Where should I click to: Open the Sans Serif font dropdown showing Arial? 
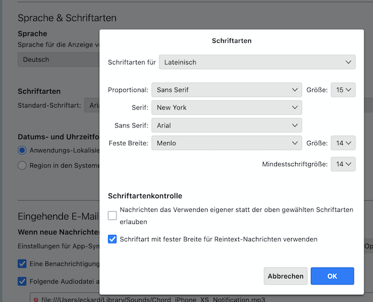pos(226,126)
